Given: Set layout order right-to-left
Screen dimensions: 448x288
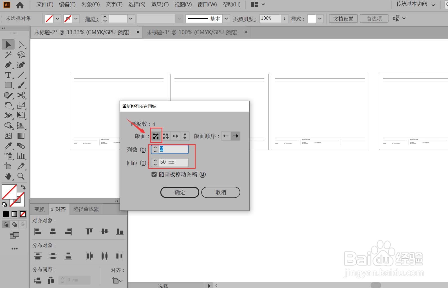Looking at the screenshot, I should [226, 136].
